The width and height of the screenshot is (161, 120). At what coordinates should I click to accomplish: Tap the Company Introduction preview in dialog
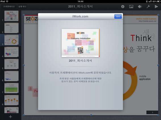click(81, 43)
